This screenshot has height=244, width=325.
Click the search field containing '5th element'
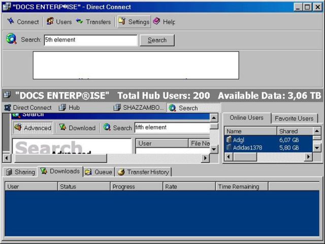pos(90,40)
